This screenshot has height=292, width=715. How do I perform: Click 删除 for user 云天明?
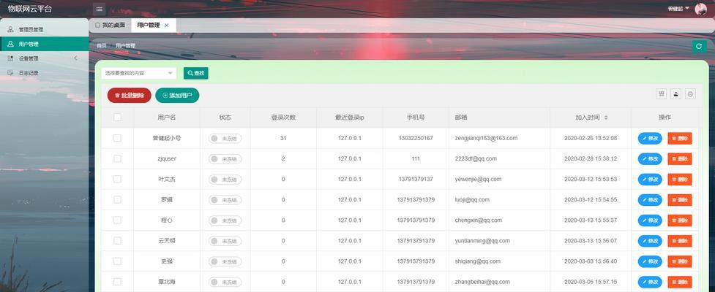click(680, 241)
